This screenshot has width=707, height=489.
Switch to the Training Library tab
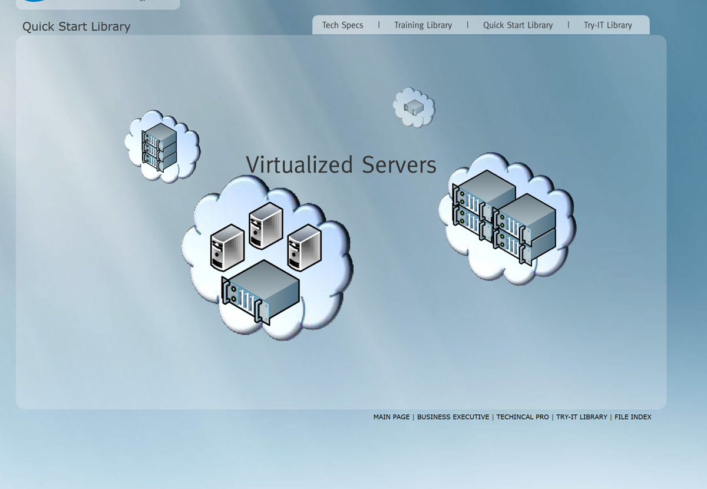(423, 25)
